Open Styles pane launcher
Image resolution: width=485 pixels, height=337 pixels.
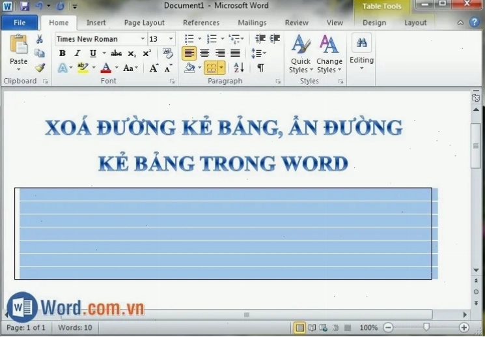pos(340,81)
